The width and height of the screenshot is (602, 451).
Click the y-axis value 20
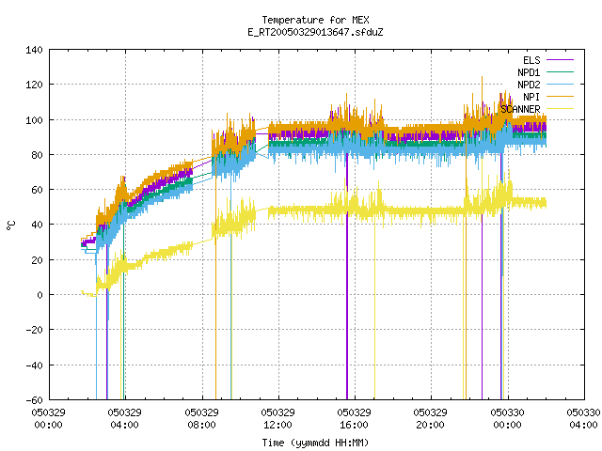pos(37,260)
